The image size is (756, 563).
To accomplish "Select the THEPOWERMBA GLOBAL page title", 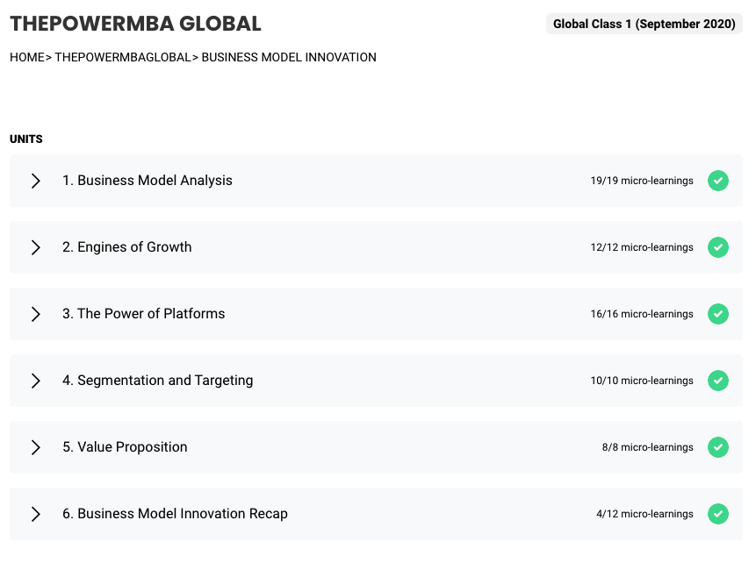I will click(x=135, y=24).
